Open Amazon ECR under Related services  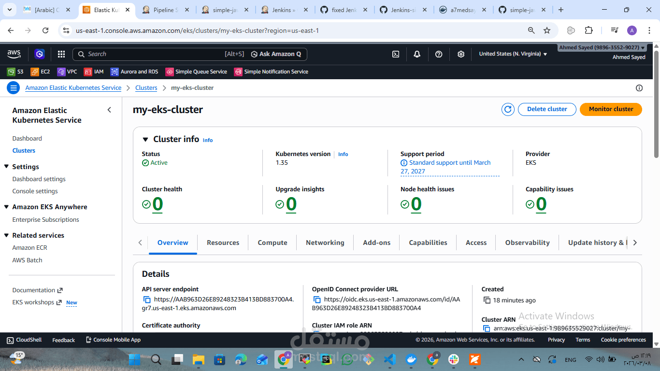tap(30, 247)
